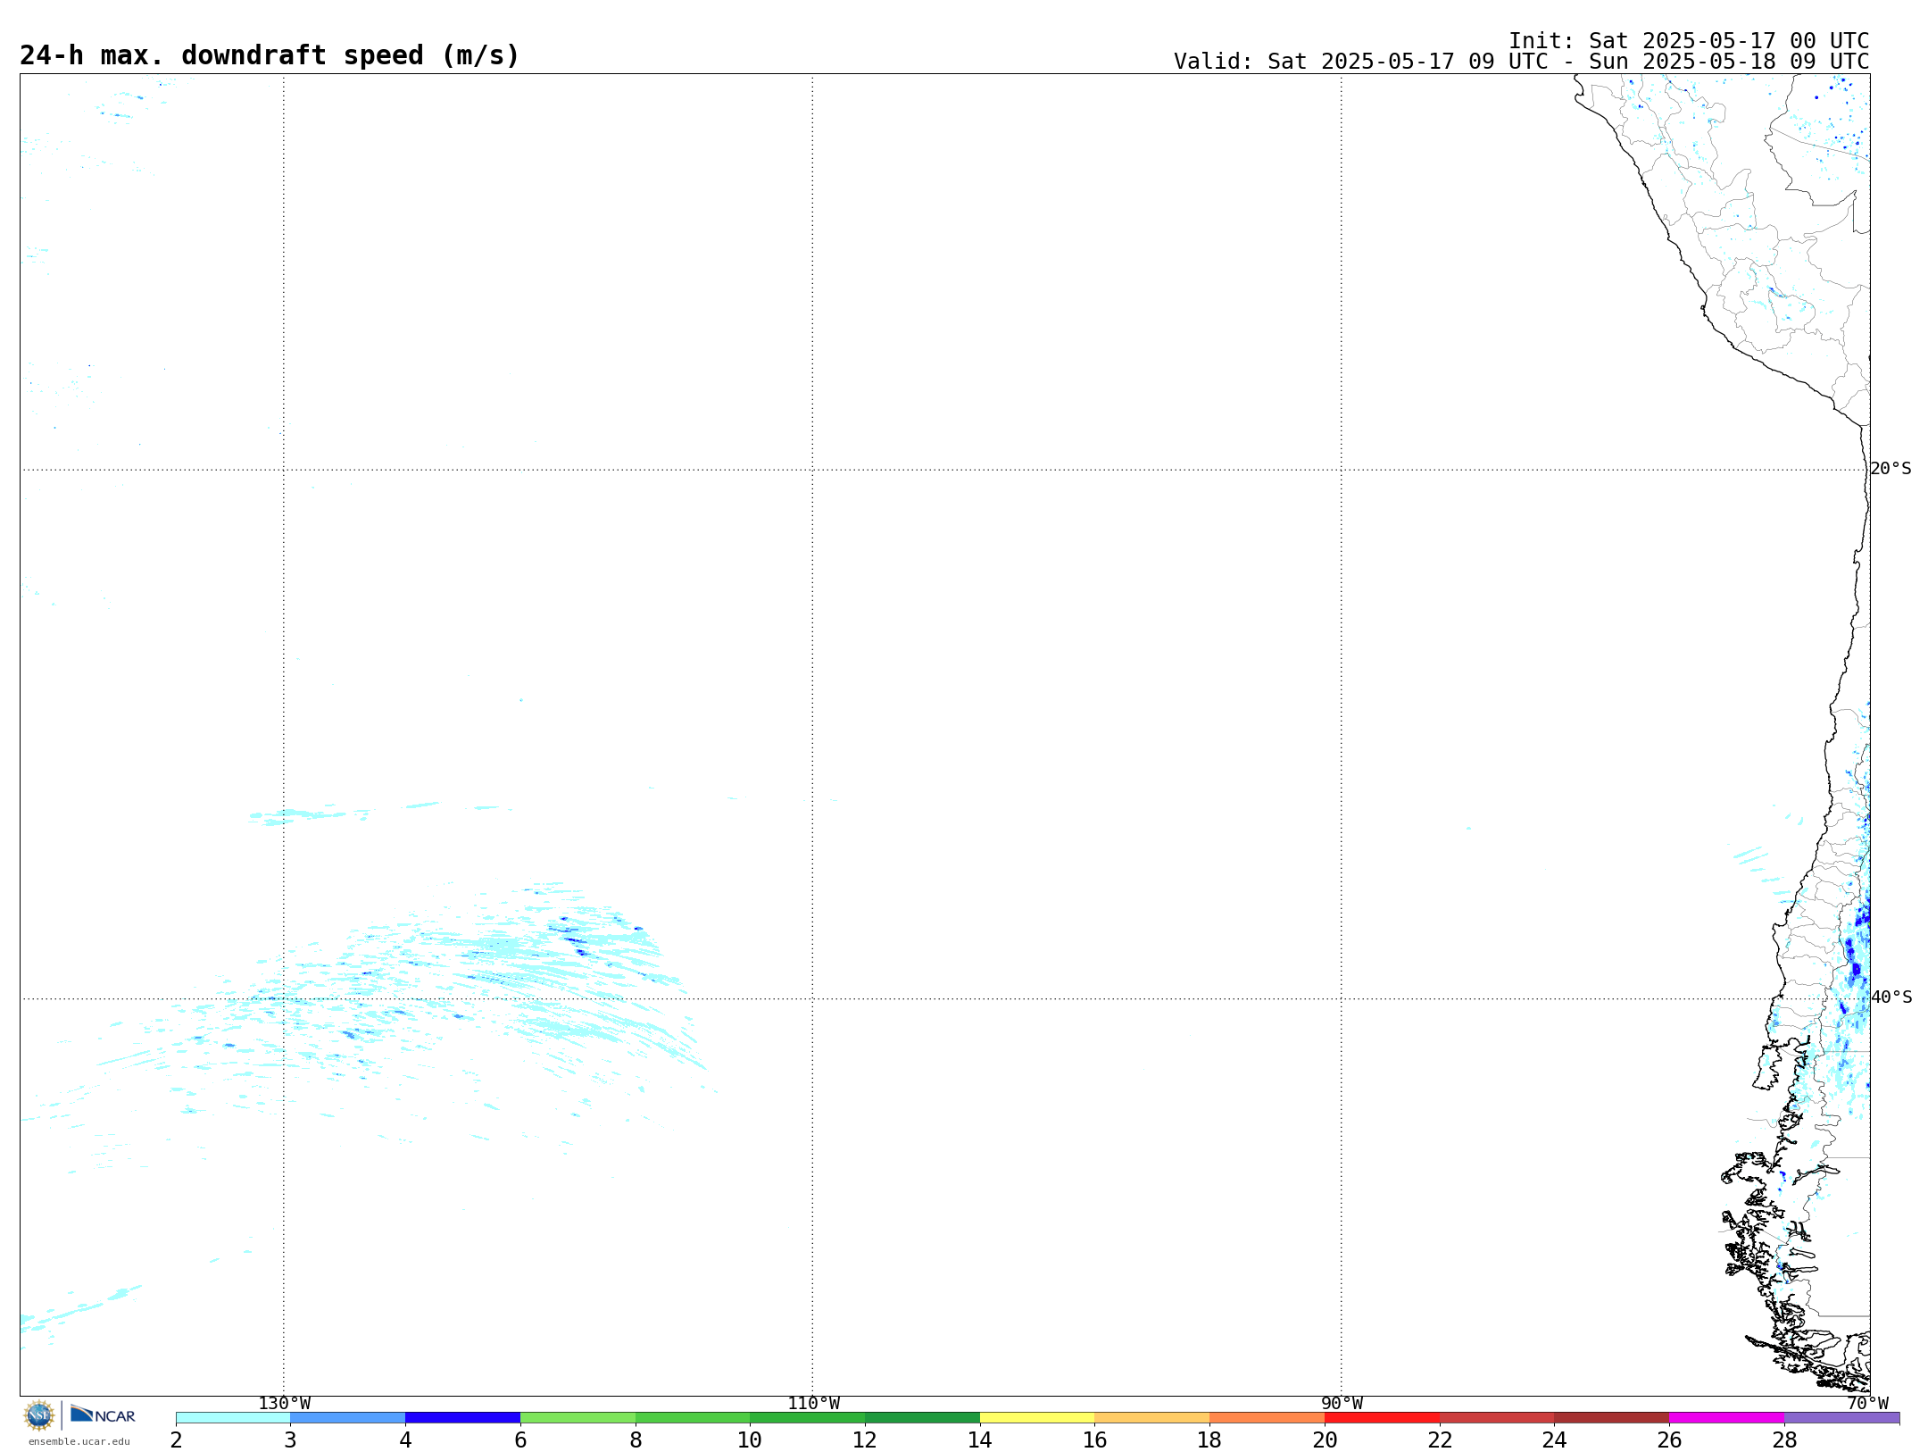Click the yellow 14-16 colorbar swatch
Image resolution: width=1928 pixels, height=1452 pixels.
[x=1037, y=1418]
